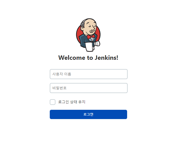Focus the 사용자 이름 username field
This screenshot has width=181, height=150.
(x=89, y=74)
